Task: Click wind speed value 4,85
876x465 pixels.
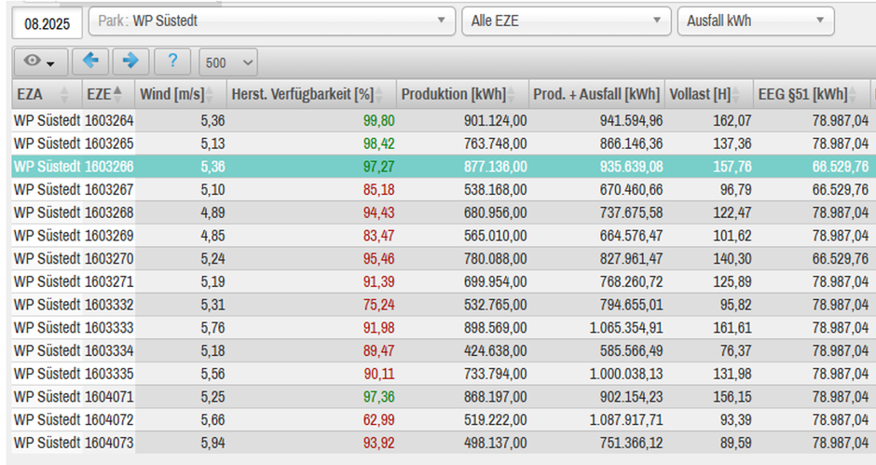Action: coord(212,235)
